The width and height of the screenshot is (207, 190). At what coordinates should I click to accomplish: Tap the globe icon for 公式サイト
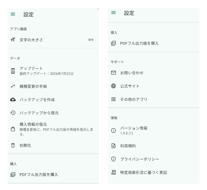pos(113,86)
